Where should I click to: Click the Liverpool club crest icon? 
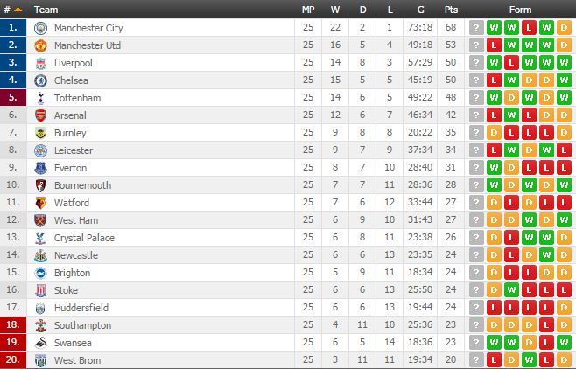pyautogui.click(x=39, y=63)
